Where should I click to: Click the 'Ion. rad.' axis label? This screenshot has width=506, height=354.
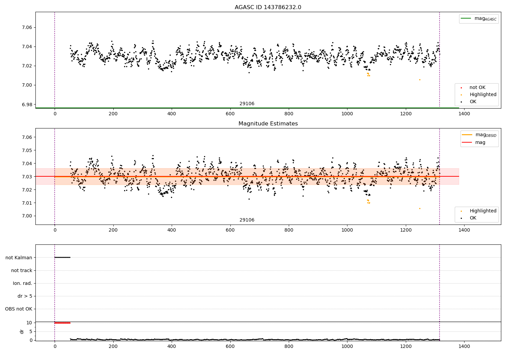click(23, 283)
